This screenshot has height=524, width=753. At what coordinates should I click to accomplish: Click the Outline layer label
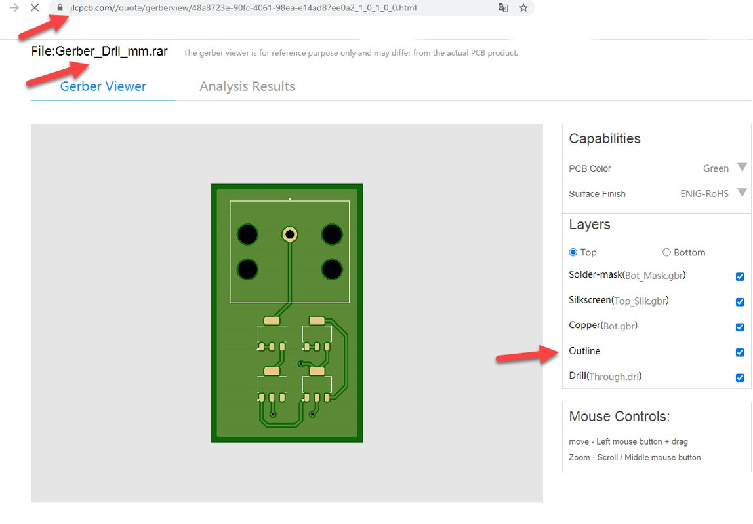tap(584, 351)
